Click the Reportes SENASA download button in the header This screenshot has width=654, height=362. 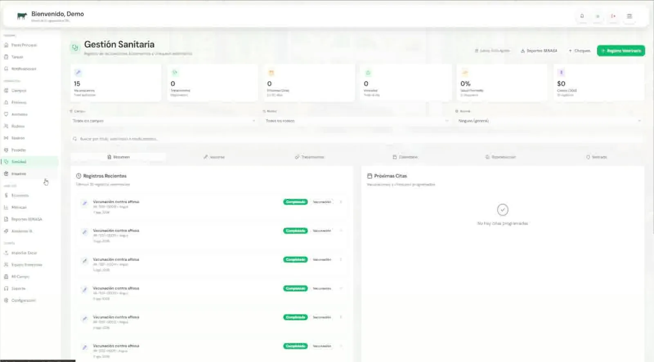(539, 51)
